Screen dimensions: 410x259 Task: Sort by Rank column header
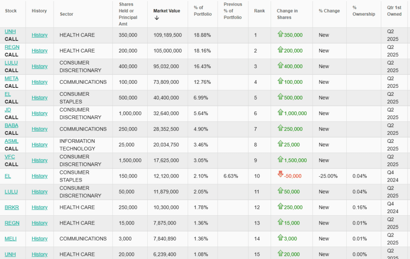click(x=259, y=11)
